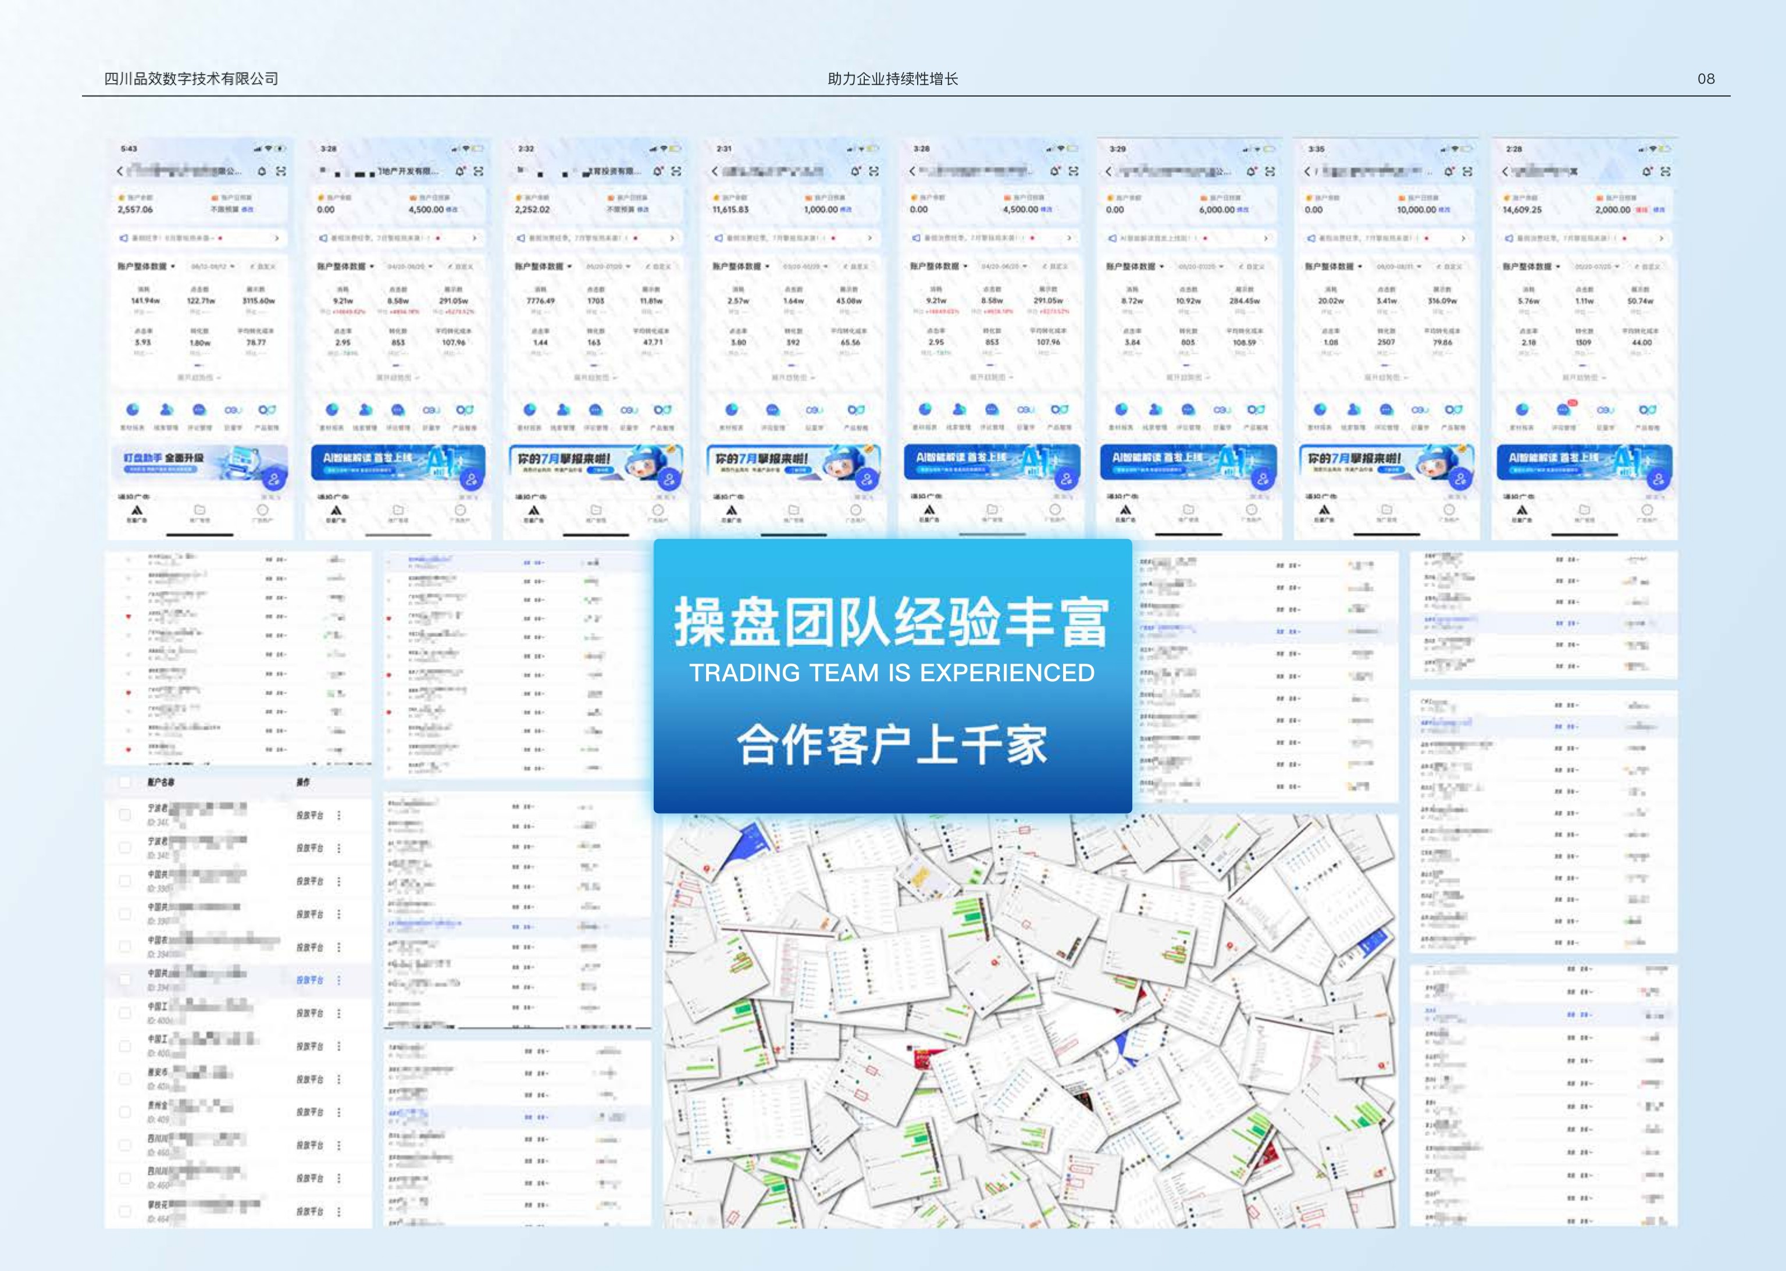This screenshot has width=1786, height=1271.
Task: Switch to the 推广管理 tab in bottom navigation
Action: (x=200, y=514)
